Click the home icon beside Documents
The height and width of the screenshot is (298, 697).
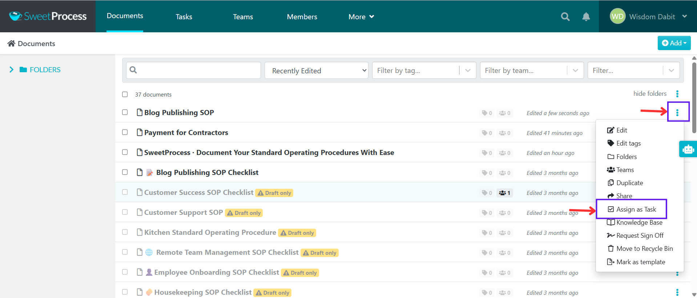11,44
